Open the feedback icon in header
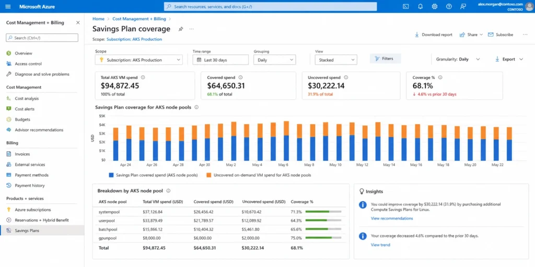 (x=463, y=6)
